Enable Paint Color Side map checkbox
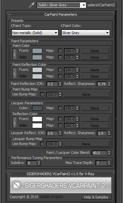The width and height of the screenshot is (123, 203). point(60,57)
